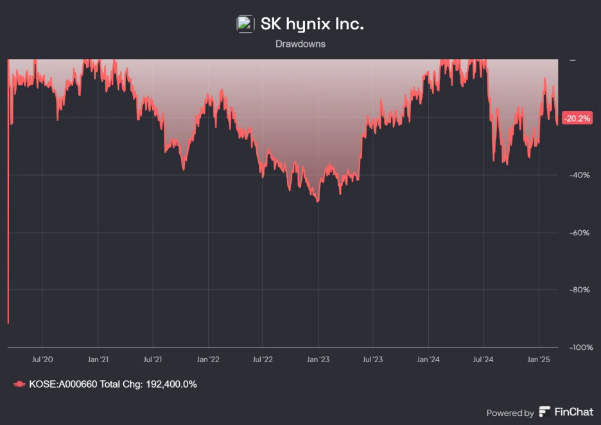
Task: Toggle the Drawdowns chart mode label
Action: (x=300, y=44)
